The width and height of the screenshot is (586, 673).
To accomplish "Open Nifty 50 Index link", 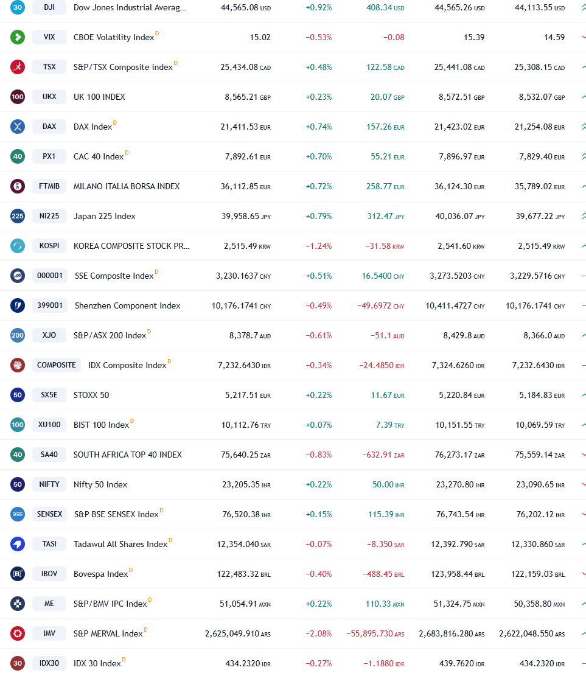I will [100, 484].
